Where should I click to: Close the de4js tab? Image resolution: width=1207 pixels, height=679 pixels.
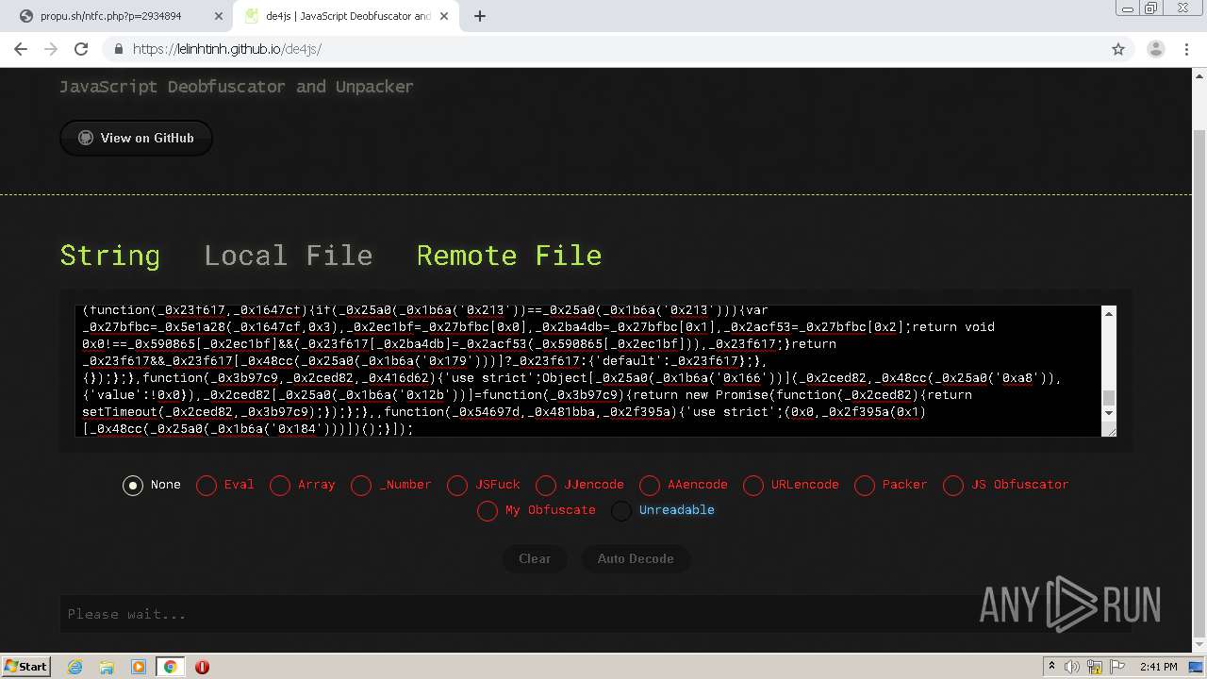(444, 16)
